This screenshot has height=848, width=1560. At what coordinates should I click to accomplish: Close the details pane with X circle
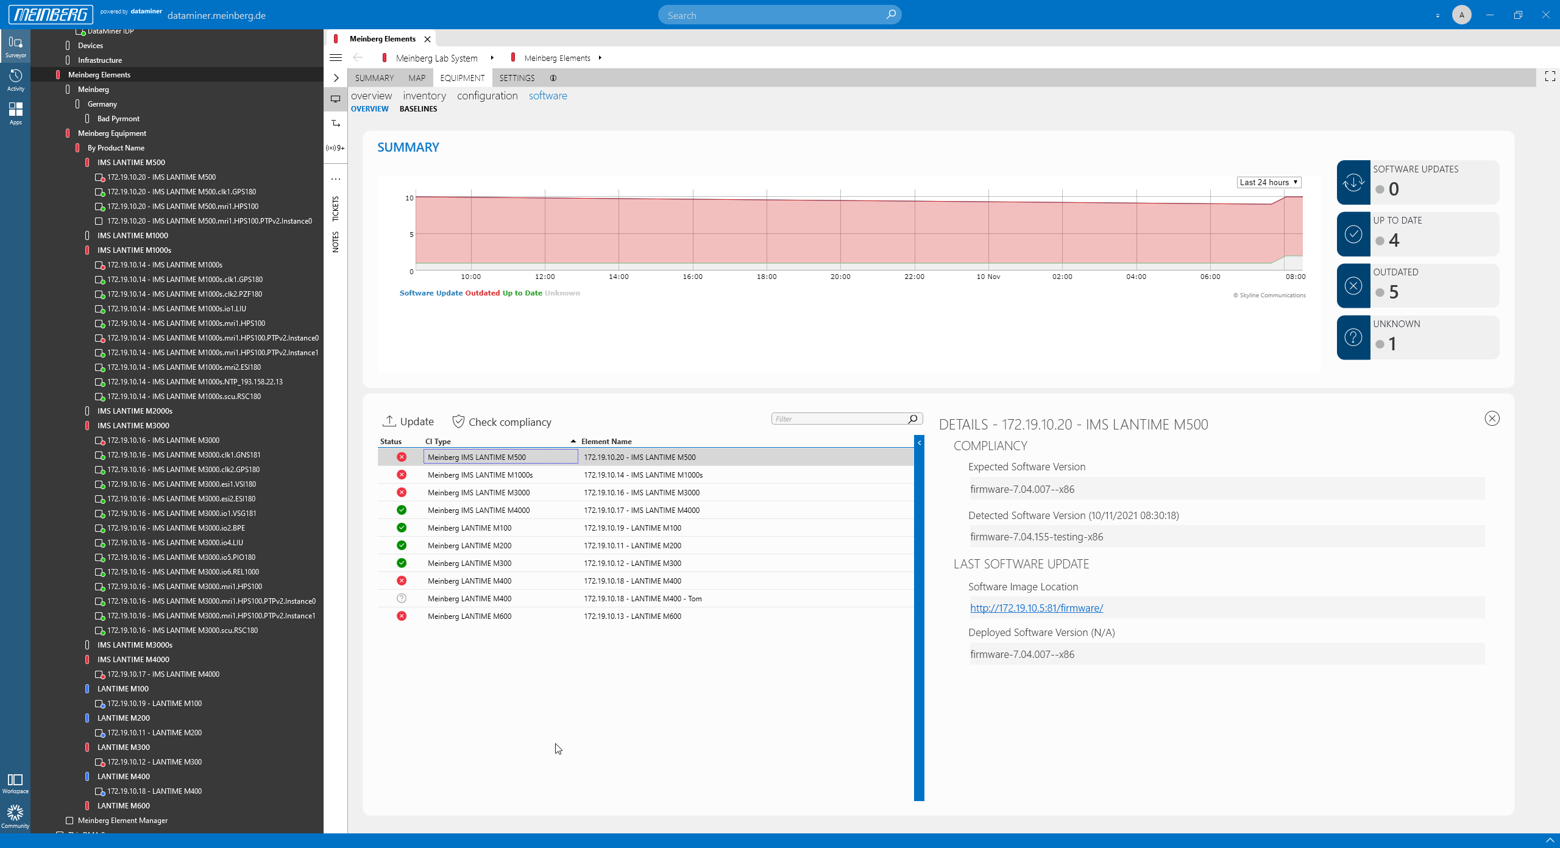pyautogui.click(x=1492, y=419)
